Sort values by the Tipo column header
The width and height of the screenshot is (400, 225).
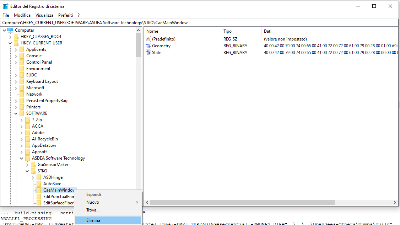pos(241,31)
